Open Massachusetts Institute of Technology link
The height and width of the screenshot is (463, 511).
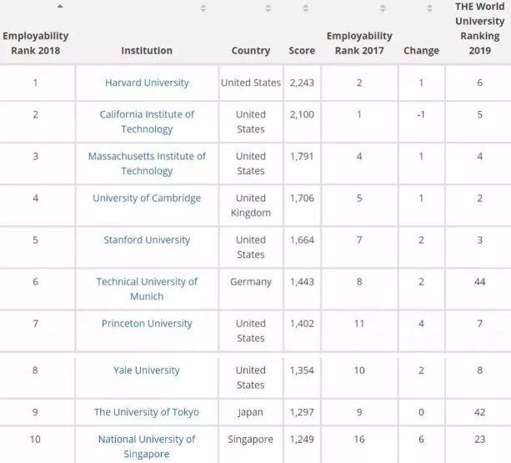(147, 164)
